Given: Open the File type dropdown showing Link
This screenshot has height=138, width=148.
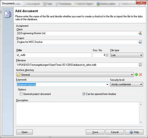Looking at the screenshot, I should coord(127,55).
